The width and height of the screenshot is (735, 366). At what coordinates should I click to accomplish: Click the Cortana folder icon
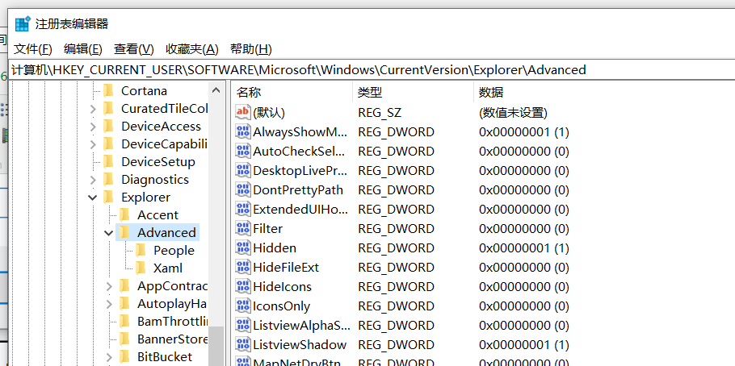[x=108, y=90]
